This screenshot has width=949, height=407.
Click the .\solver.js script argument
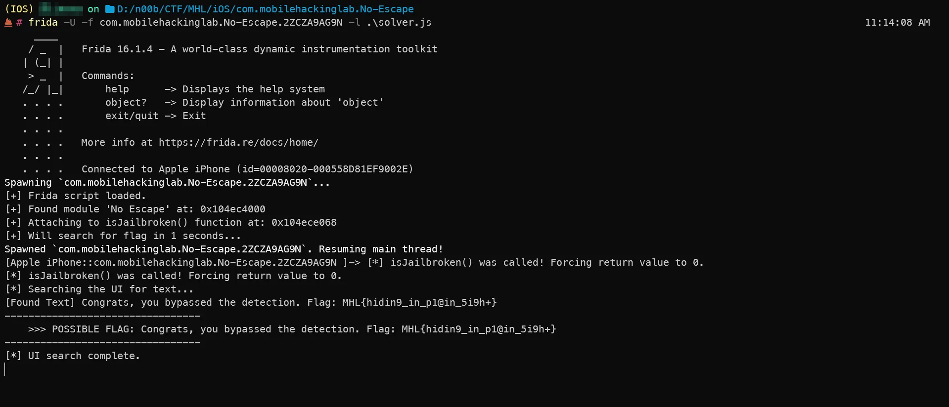[x=399, y=22]
